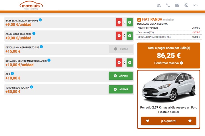
Task: Increase Donacion Centro Menores quantity
Action: [x=130, y=63]
